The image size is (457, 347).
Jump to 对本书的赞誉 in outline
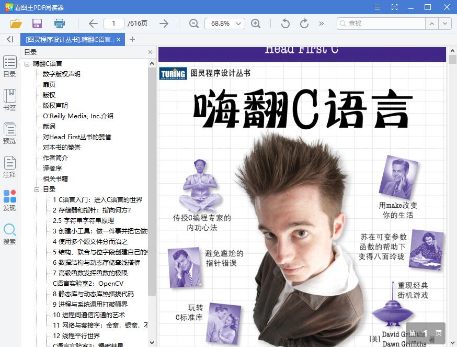click(x=62, y=148)
